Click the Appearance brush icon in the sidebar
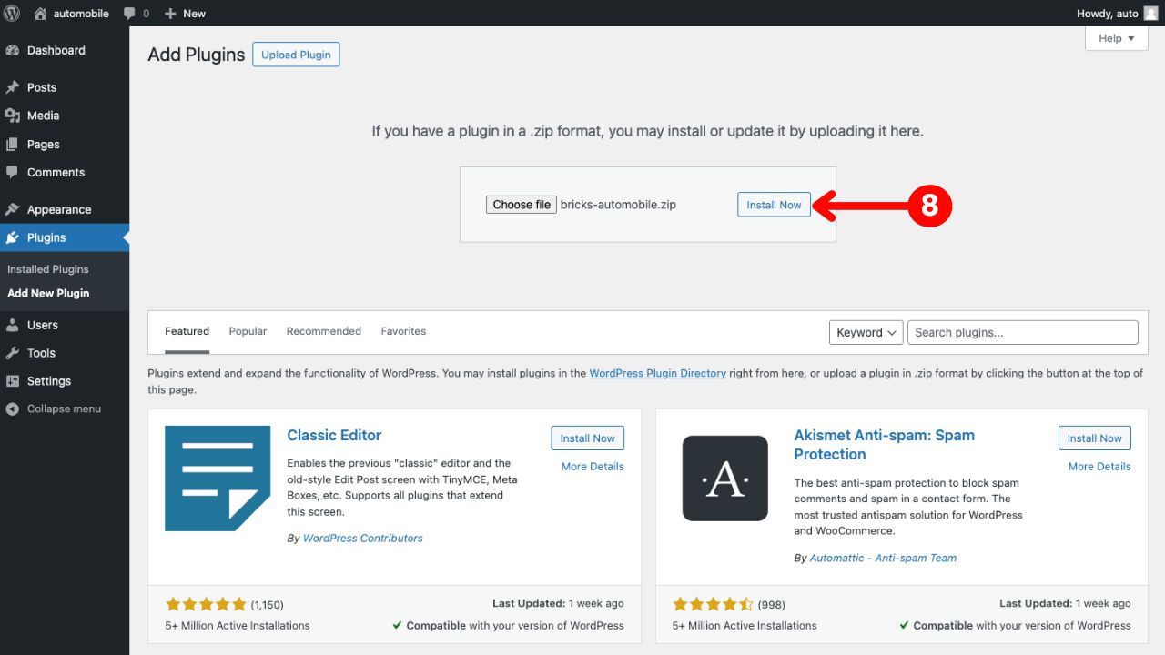 (13, 209)
